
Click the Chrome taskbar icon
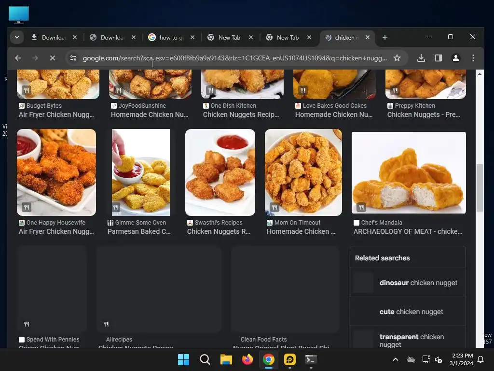[268, 359]
